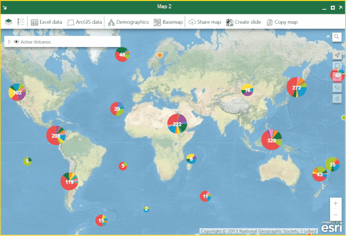Collapse the map tools with double chevron
Screen dimensions: 346x236
(x=337, y=98)
